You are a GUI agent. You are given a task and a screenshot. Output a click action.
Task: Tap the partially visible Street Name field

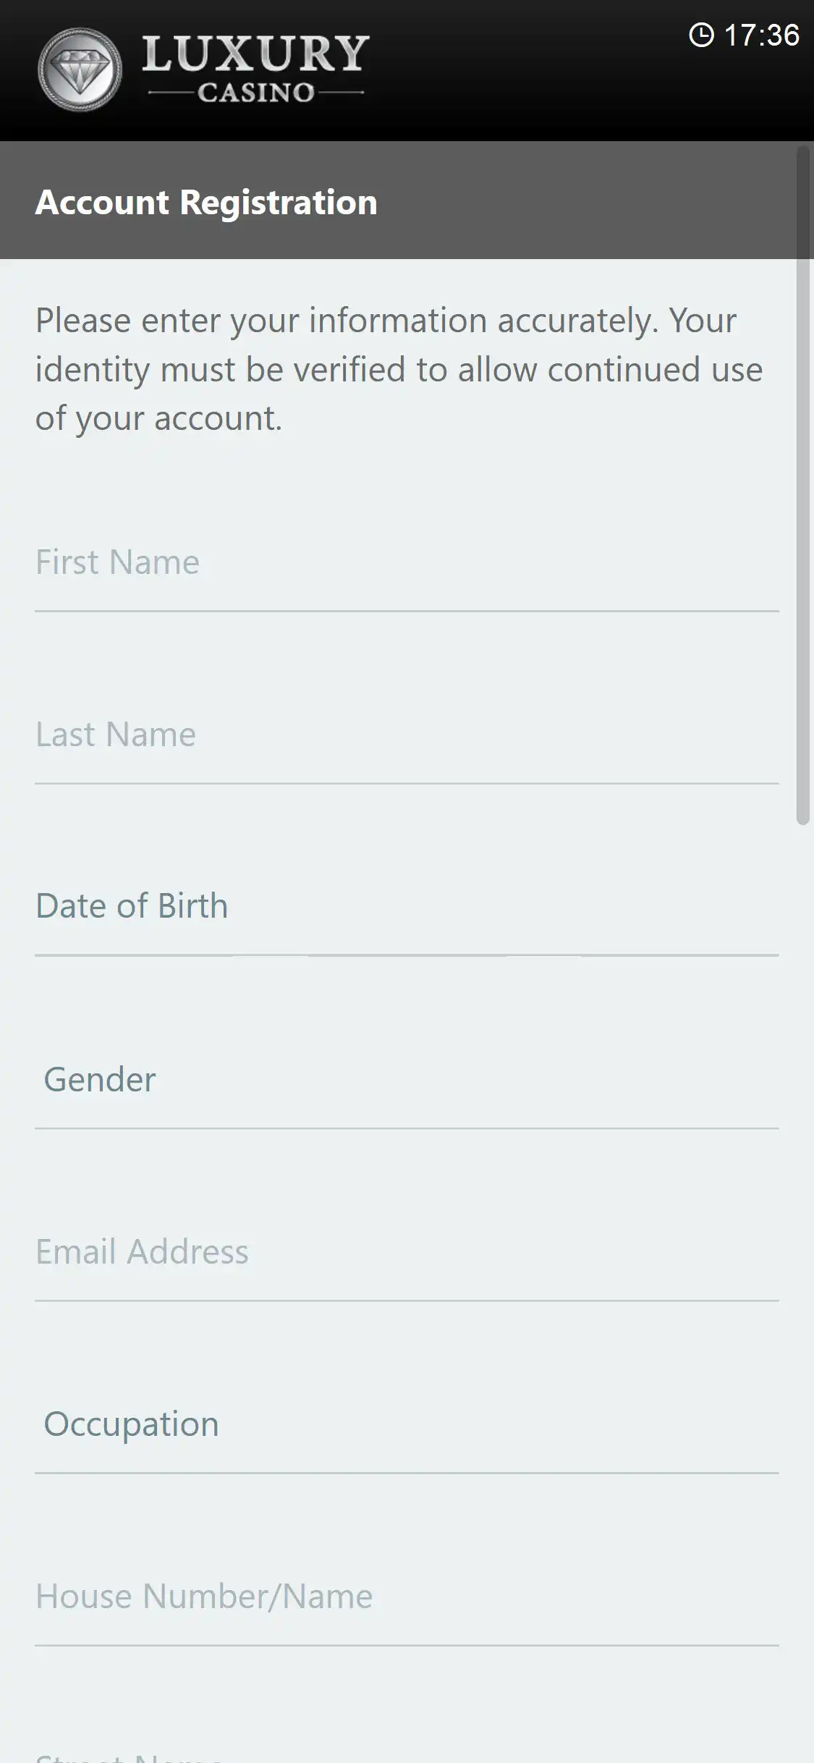tap(407, 1756)
